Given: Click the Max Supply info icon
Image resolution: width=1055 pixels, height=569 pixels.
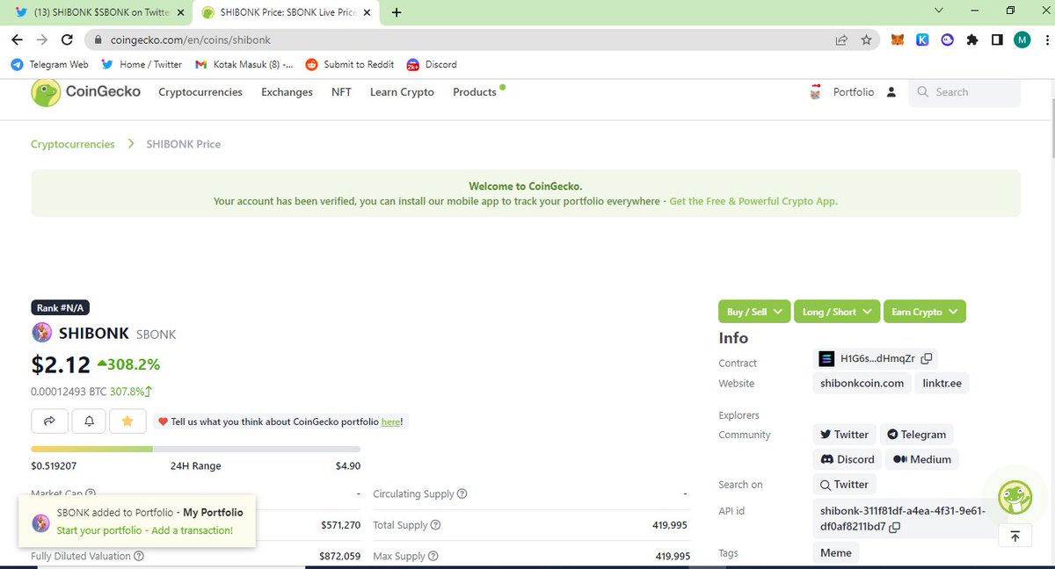Looking at the screenshot, I should click(432, 556).
